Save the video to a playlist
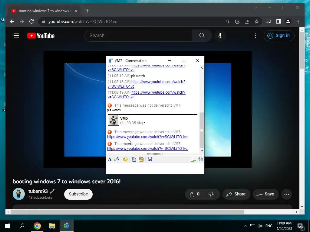Screen dimensions: 310x232 (265, 194)
